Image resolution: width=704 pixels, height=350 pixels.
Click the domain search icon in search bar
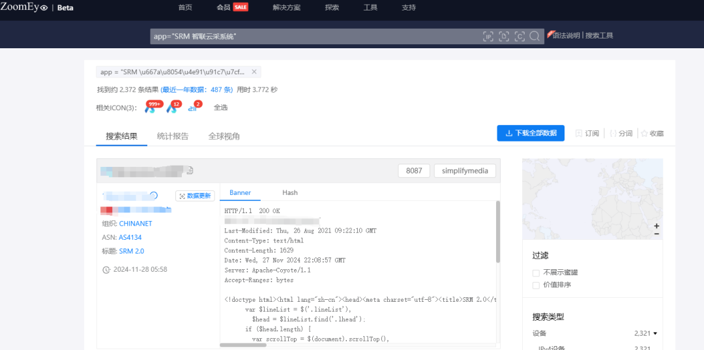pos(504,36)
